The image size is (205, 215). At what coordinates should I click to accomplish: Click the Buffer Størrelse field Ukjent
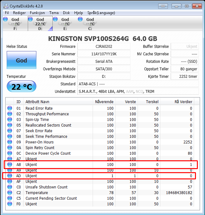pyautogui.click(x=185, y=47)
